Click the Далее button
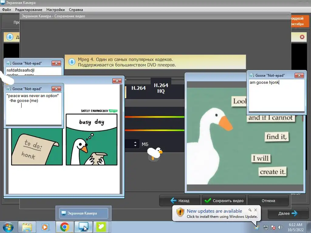 point(288,213)
